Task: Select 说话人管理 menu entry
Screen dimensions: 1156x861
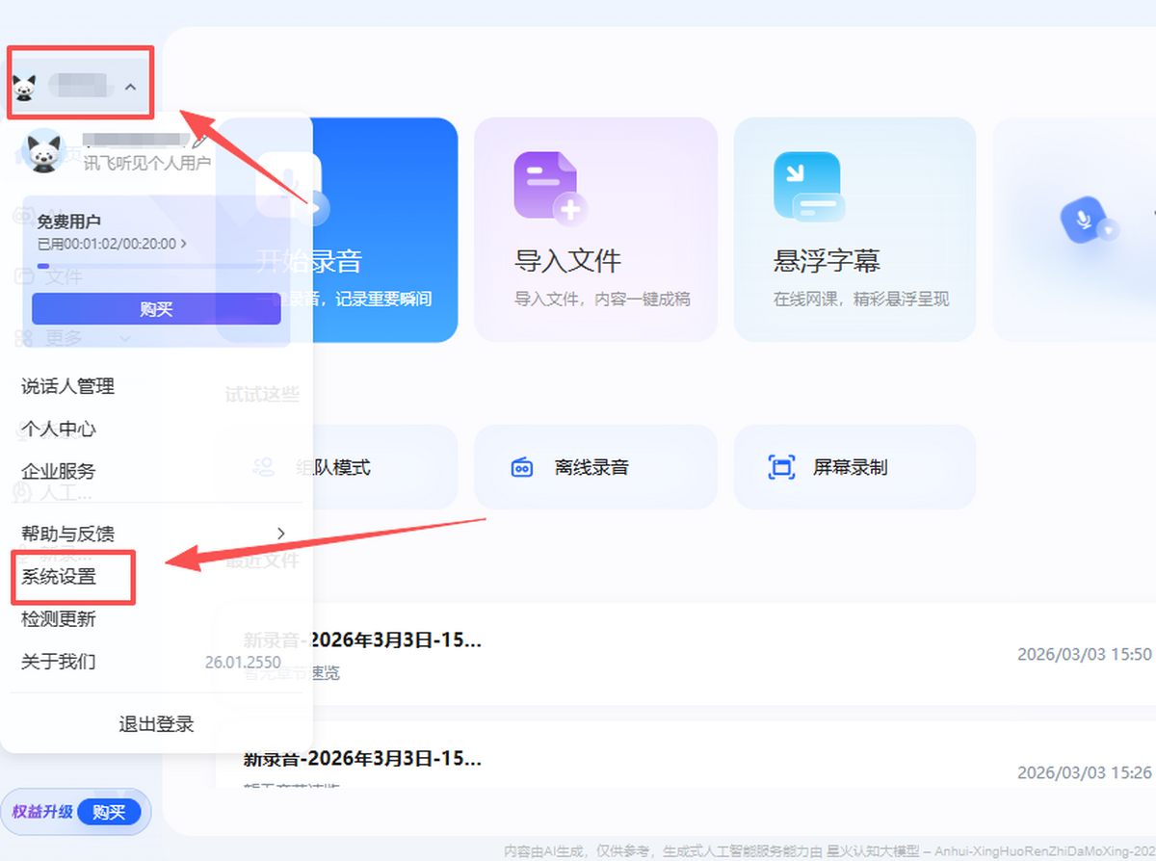Action: 68,386
